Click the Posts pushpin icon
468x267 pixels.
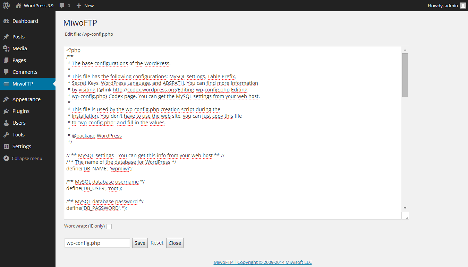(x=6, y=37)
